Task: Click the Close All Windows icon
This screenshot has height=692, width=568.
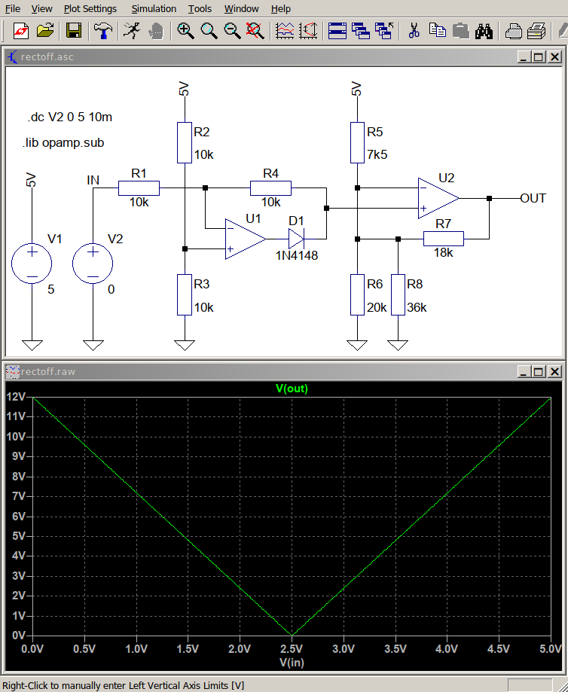Action: coord(384,31)
